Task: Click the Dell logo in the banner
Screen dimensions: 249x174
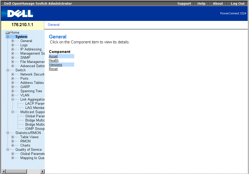Action: click(20, 14)
